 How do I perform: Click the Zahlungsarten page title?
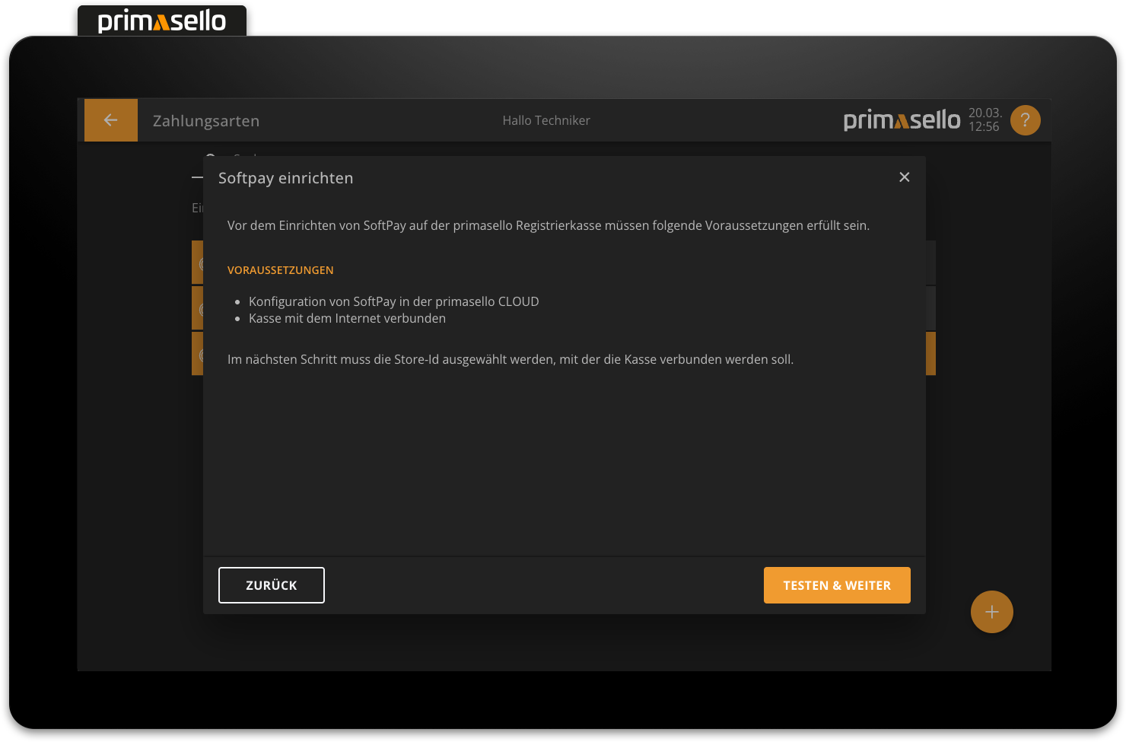point(206,121)
